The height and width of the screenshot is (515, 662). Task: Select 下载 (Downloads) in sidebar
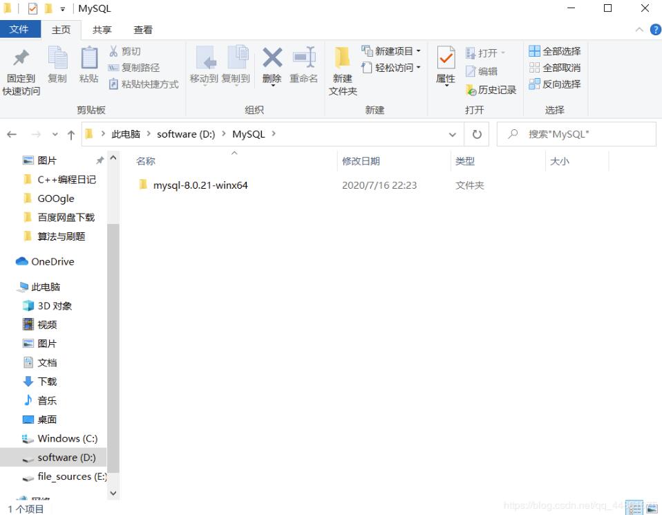click(x=39, y=382)
